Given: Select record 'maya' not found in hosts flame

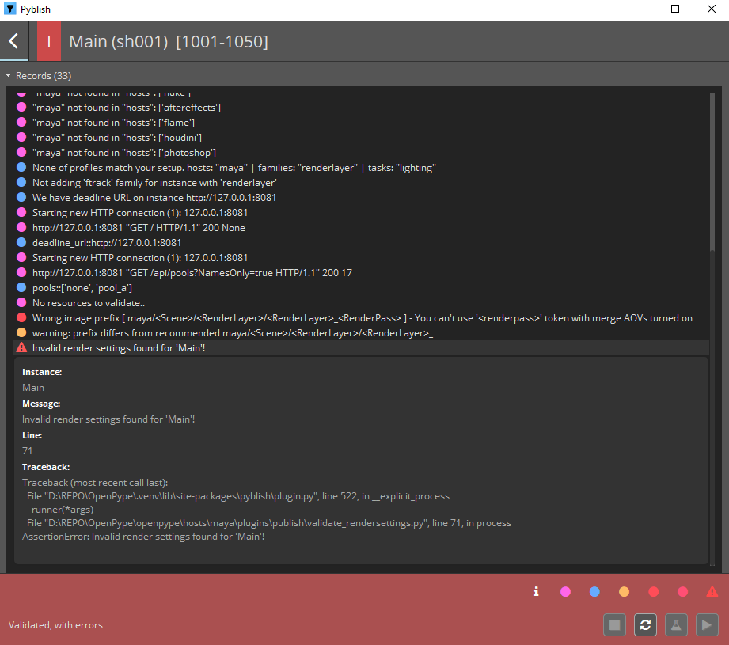Looking at the screenshot, I should click(361, 122).
